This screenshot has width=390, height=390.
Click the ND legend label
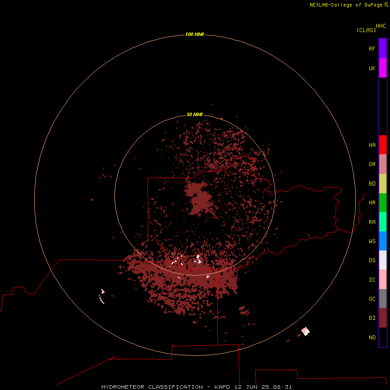(x=372, y=338)
